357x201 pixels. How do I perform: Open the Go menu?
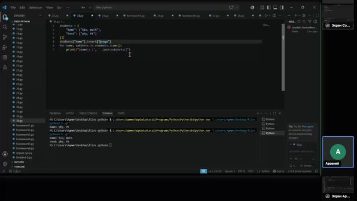pos(59,7)
